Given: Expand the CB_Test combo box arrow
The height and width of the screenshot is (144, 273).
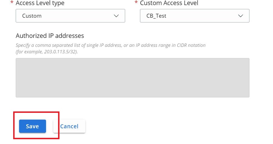Looking at the screenshot, I should 241,16.
